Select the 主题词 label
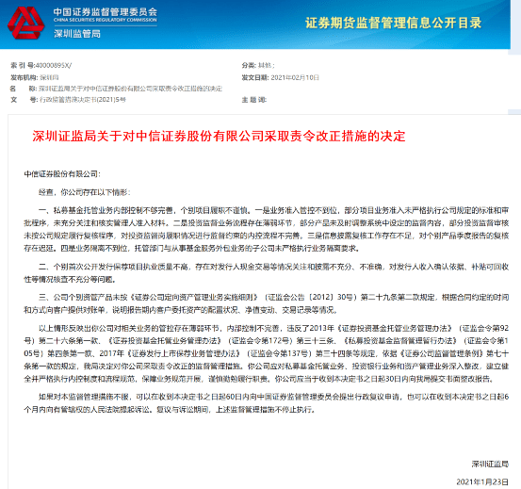Image resolution: width=521 pixels, height=489 pixels. pyautogui.click(x=254, y=100)
